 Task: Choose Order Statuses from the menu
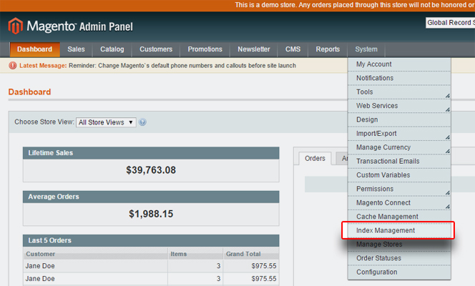[378, 258]
